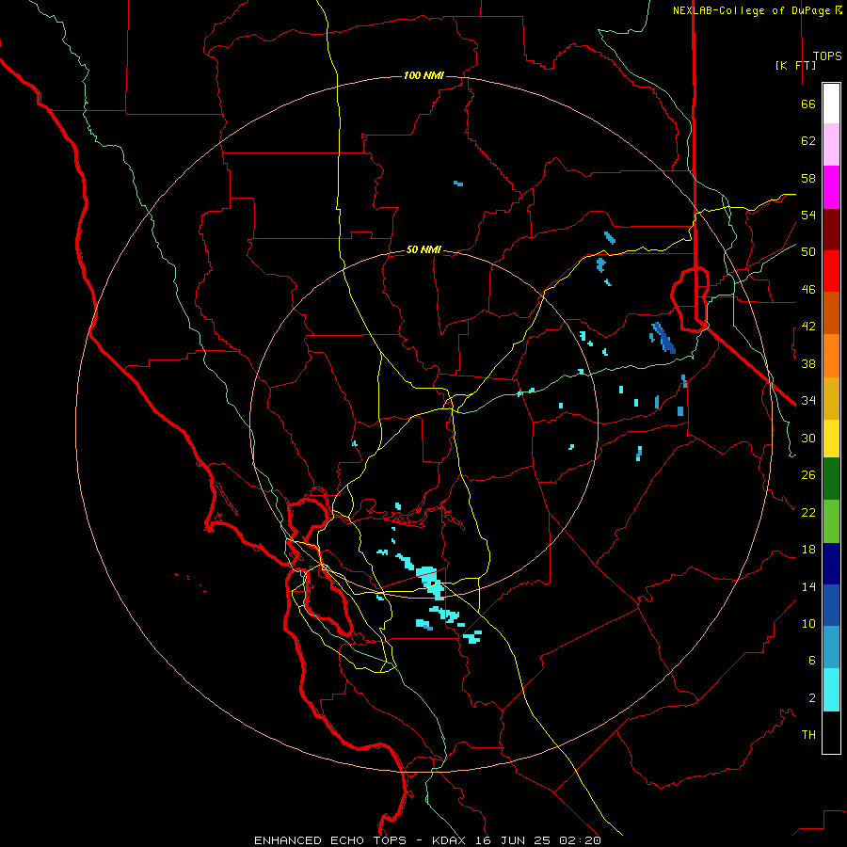Click the "6" legend value
This screenshot has height=847, width=847.
click(x=811, y=661)
